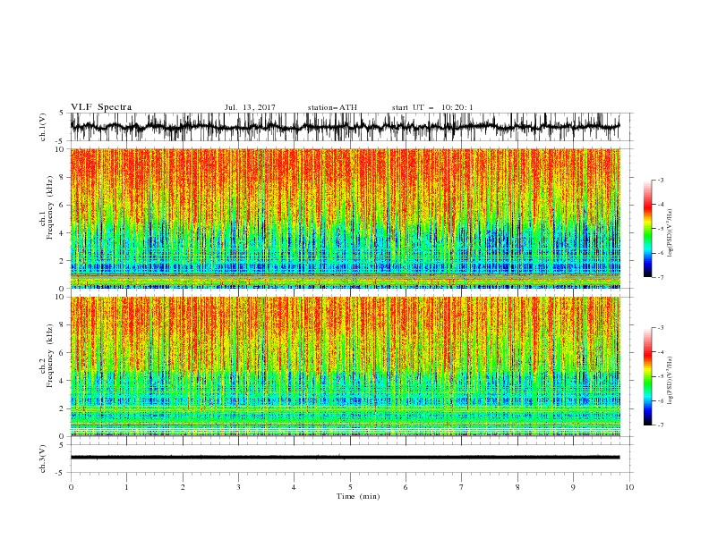Click the 'ch.2 Frequency (kHz)' axis label
The height and width of the screenshot is (547, 709).
(x=46, y=356)
